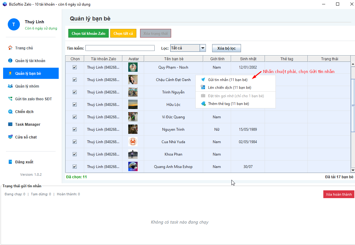Click the Xóa bộ lọc button
The height and width of the screenshot is (245, 355).
pyautogui.click(x=226, y=48)
